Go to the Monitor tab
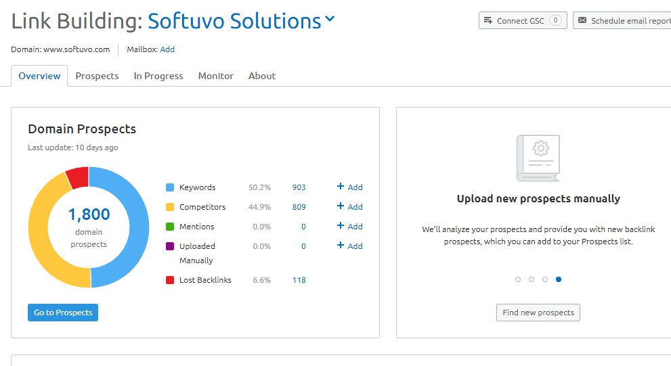671x366 pixels. click(x=216, y=76)
